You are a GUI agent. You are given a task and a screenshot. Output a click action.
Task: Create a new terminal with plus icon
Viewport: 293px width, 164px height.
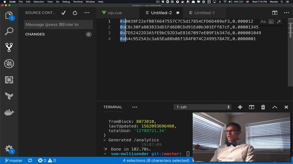(x=240, y=107)
